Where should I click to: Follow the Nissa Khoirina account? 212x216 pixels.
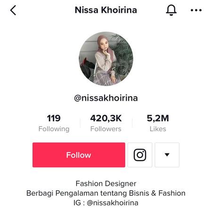(x=79, y=155)
